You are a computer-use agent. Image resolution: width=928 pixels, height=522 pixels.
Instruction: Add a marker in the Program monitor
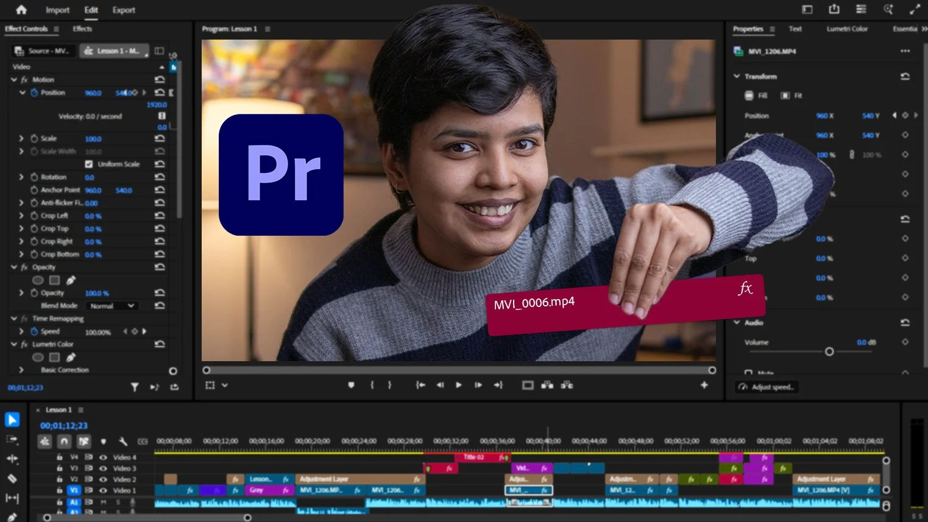point(351,385)
